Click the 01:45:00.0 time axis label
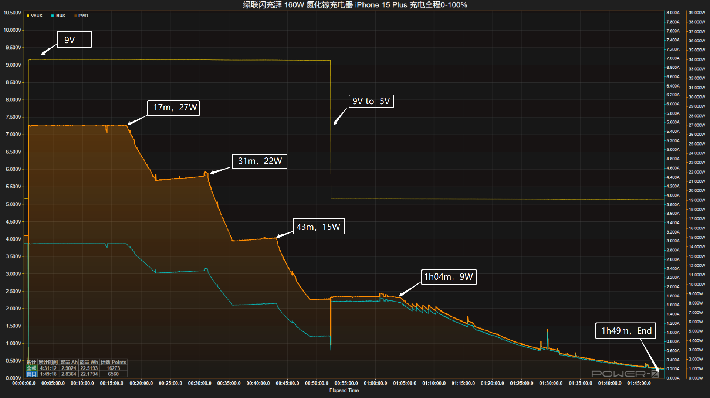The width and height of the screenshot is (710, 398). (x=639, y=383)
